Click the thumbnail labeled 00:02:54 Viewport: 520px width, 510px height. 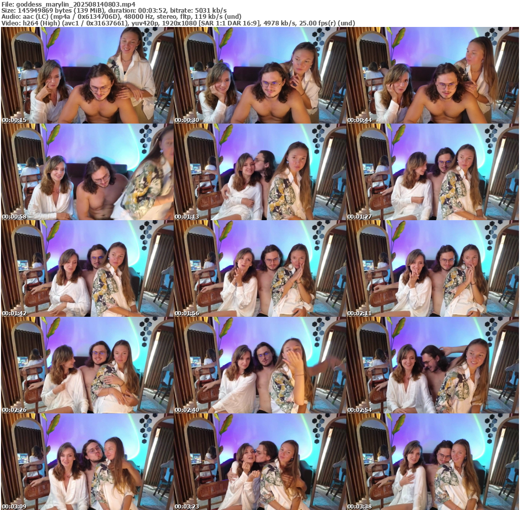[433, 365]
